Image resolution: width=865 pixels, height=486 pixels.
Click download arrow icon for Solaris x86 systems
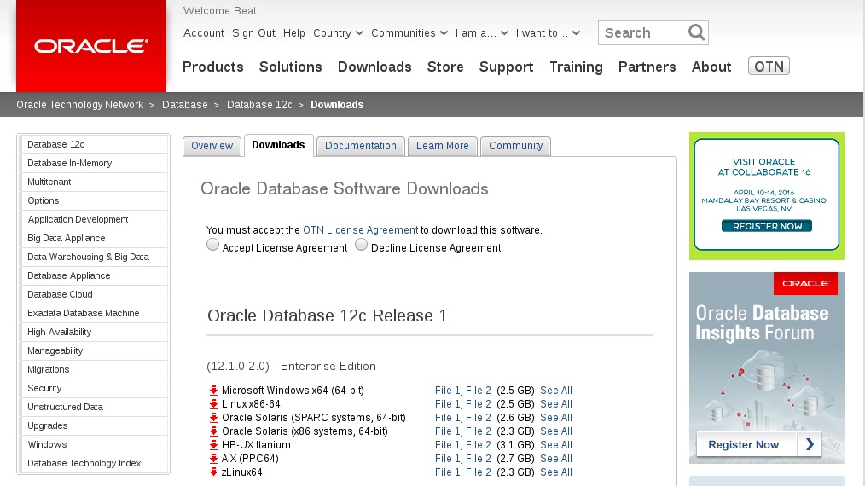[213, 431]
